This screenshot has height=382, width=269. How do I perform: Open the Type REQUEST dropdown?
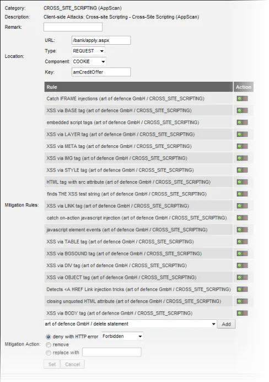coord(88,51)
